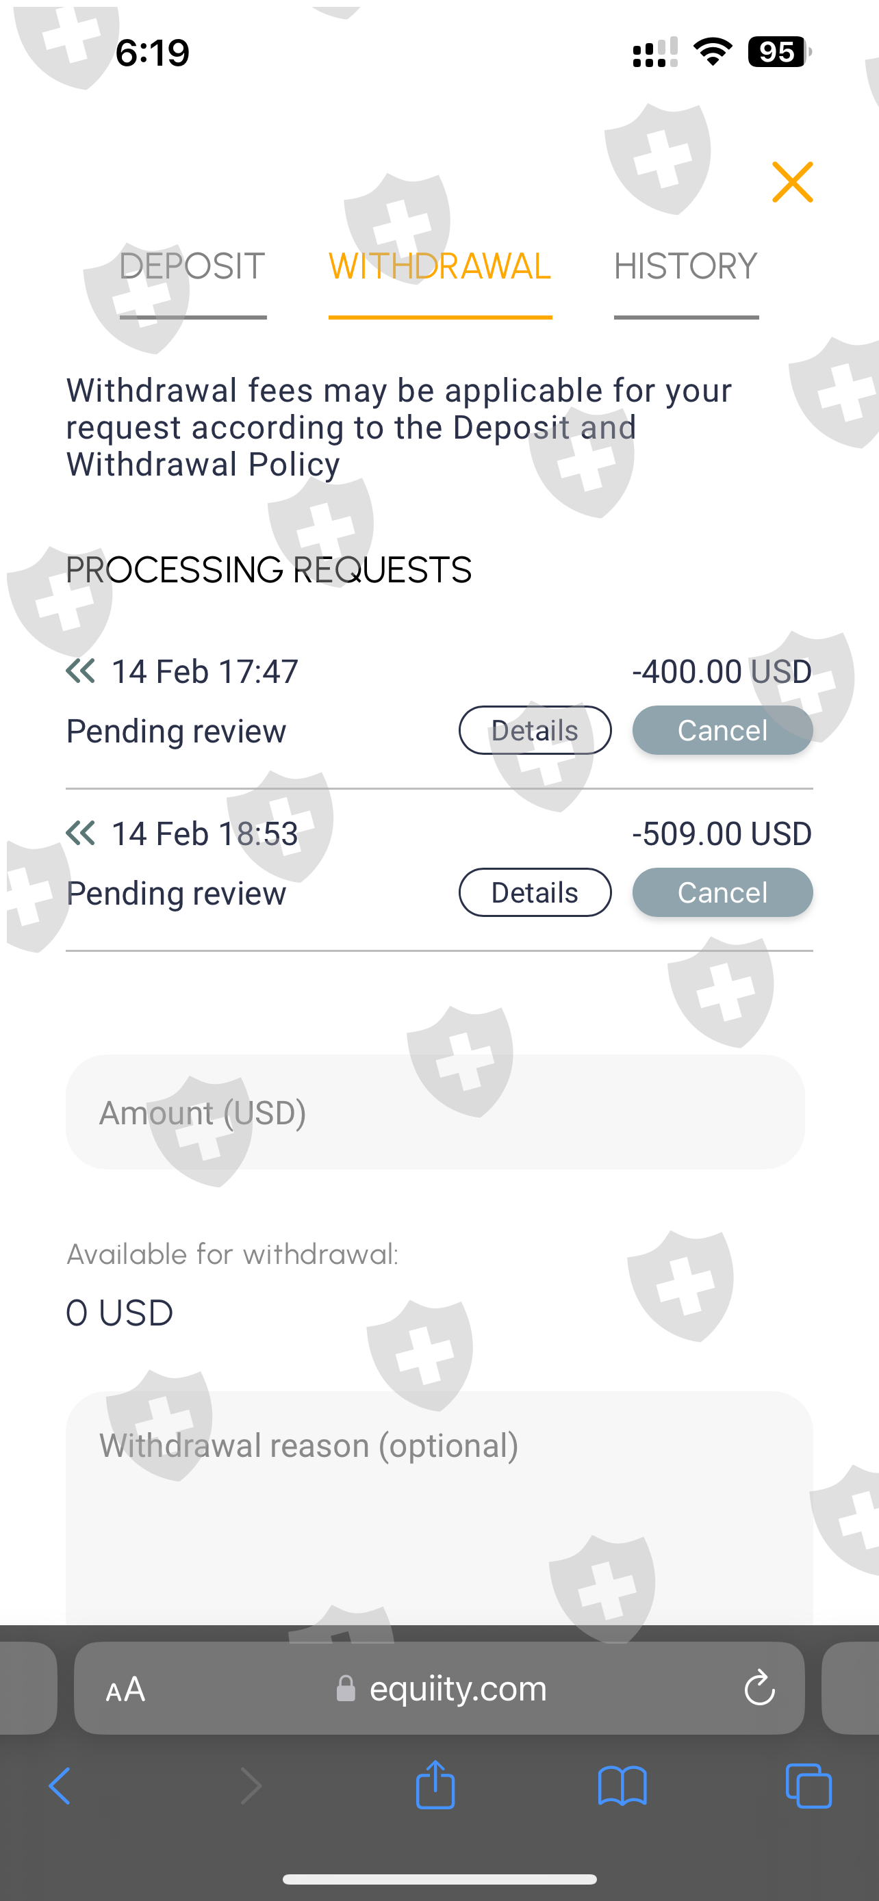Show all open Safari tabs
The height and width of the screenshot is (1901, 879).
pyautogui.click(x=809, y=1787)
